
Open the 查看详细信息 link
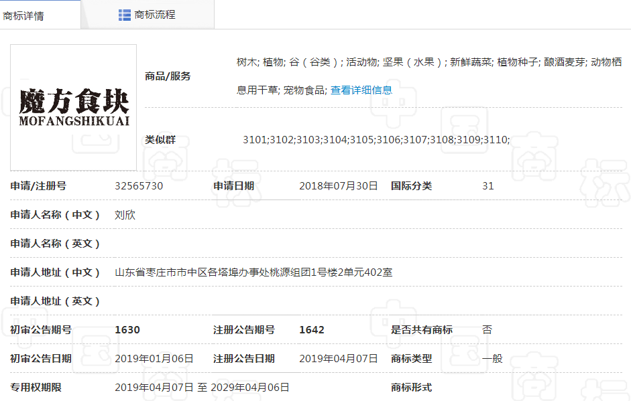361,90
